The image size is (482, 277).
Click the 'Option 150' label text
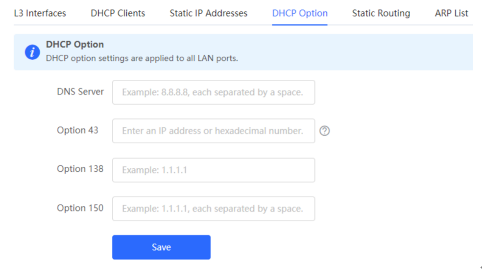point(80,208)
